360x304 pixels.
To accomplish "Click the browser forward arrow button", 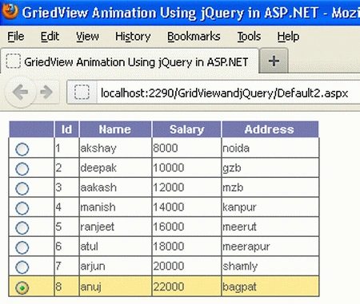I will pos(46,92).
